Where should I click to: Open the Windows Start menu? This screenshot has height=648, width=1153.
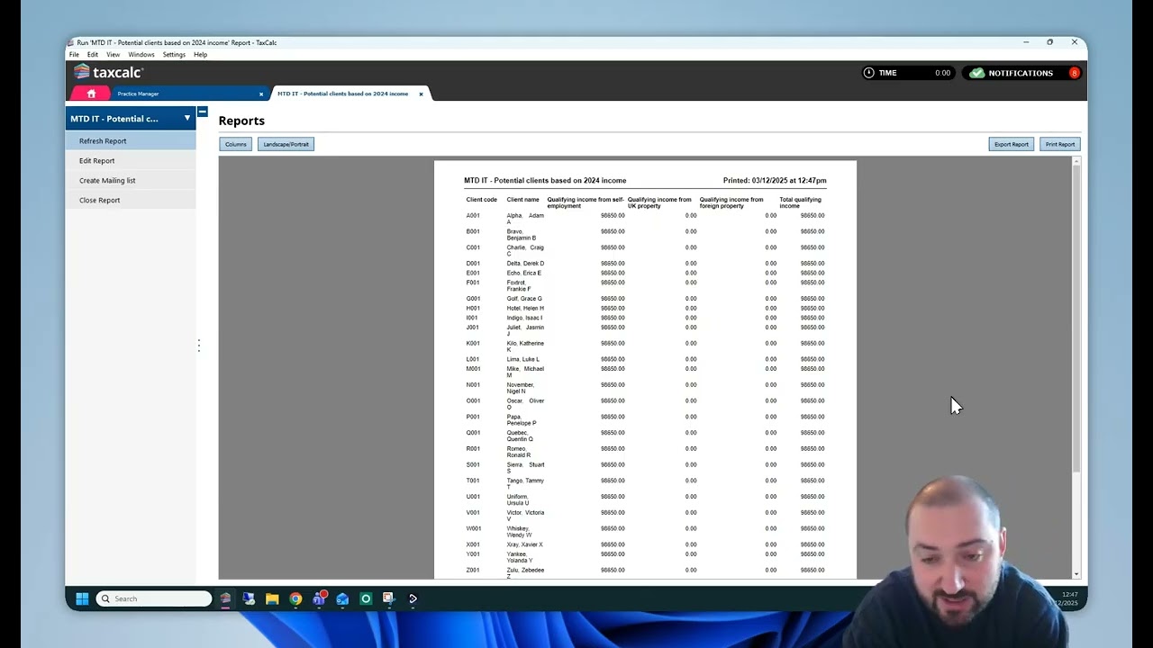tap(82, 598)
